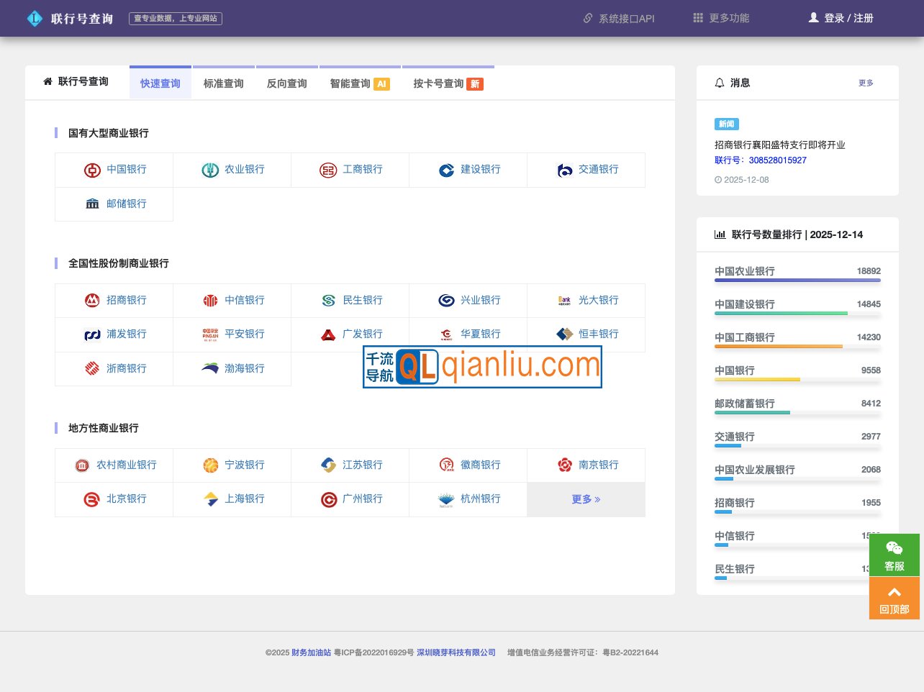This screenshot has width=924, height=692.
Task: Click 更多 in the 消息 panel
Action: click(x=865, y=83)
